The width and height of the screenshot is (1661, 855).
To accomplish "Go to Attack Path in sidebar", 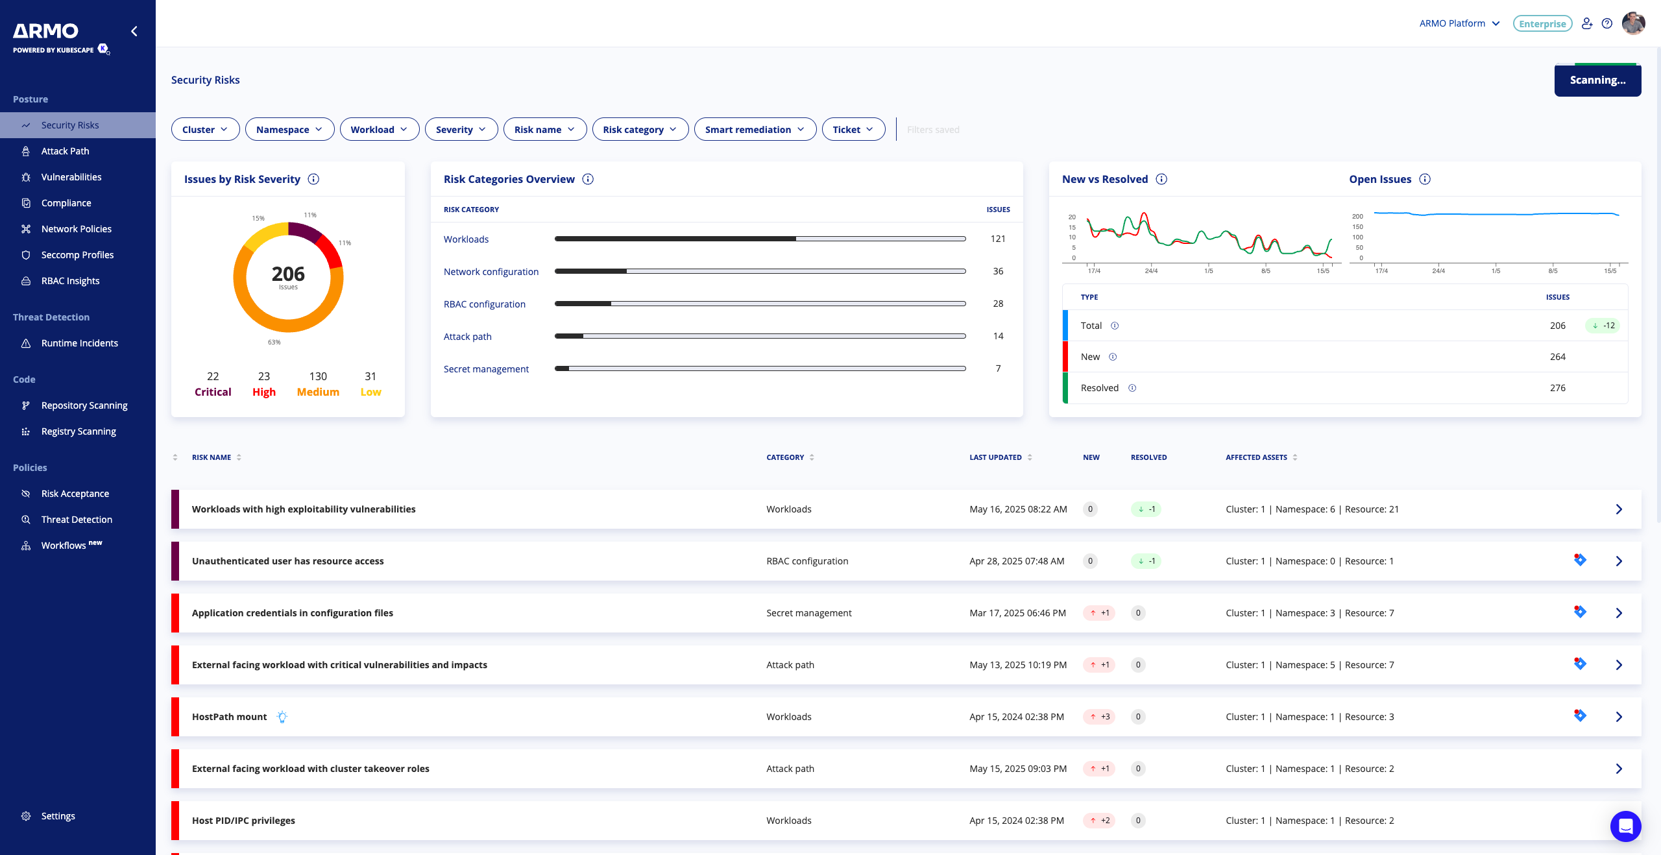I will (65, 151).
